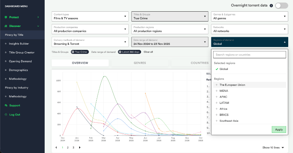Click bullet icon beside Insights Builder
The height and width of the screenshot is (153, 293).
click(x=5, y=44)
